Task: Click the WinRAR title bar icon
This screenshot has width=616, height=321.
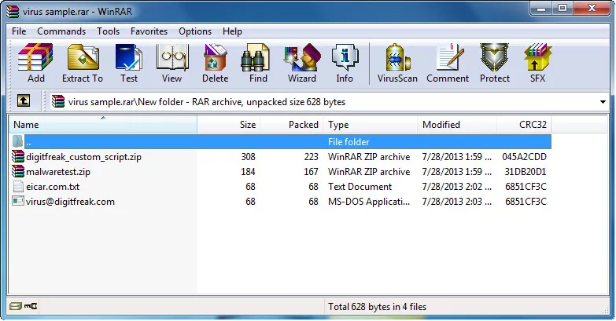Action: 13,11
